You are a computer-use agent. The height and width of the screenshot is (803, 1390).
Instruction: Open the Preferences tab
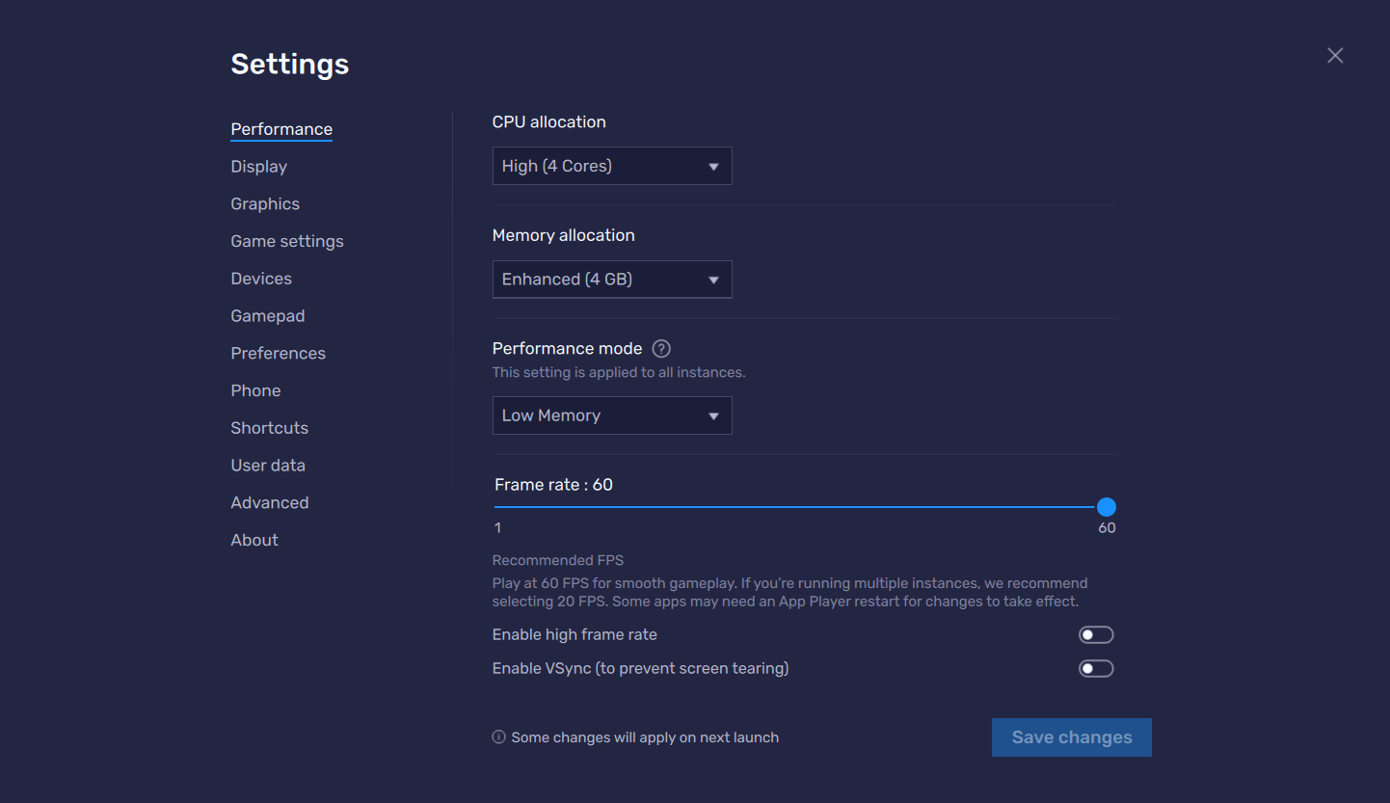279,354
